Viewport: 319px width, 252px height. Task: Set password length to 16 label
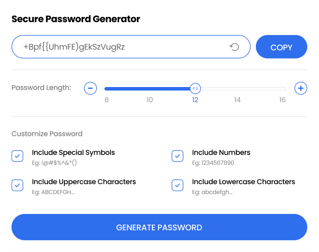click(x=282, y=100)
